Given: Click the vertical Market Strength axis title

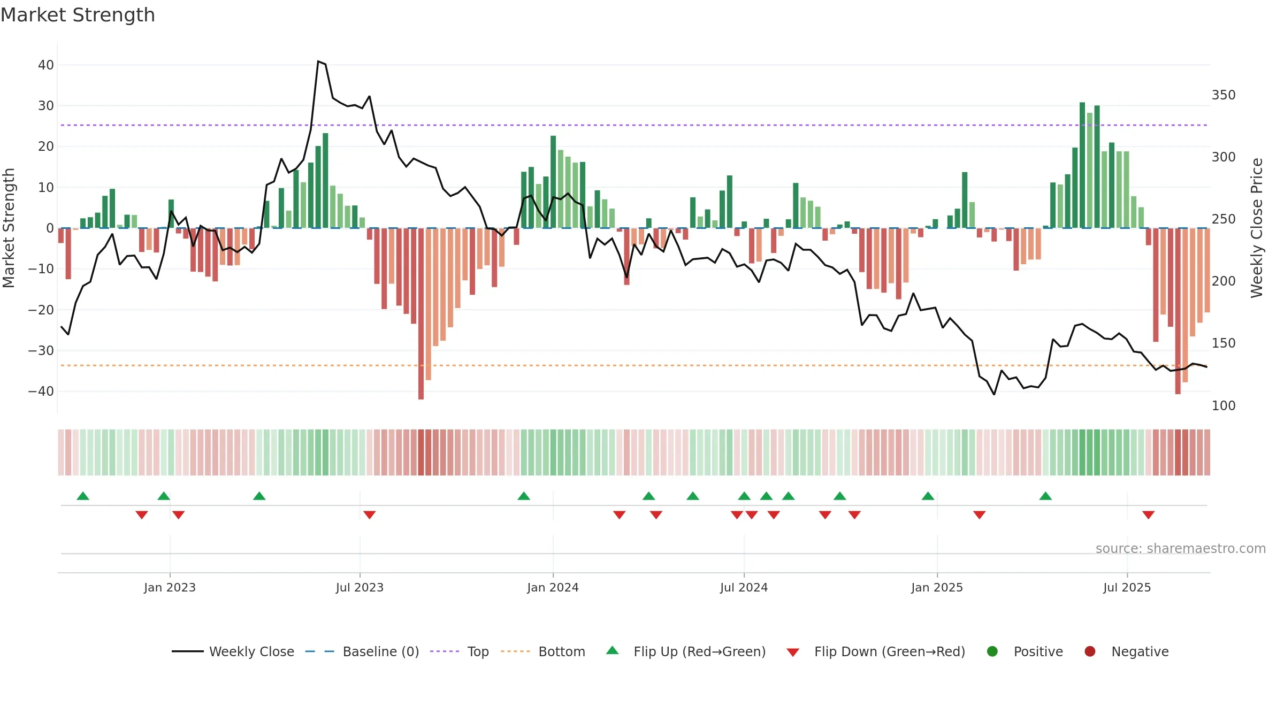Looking at the screenshot, I should (9, 228).
